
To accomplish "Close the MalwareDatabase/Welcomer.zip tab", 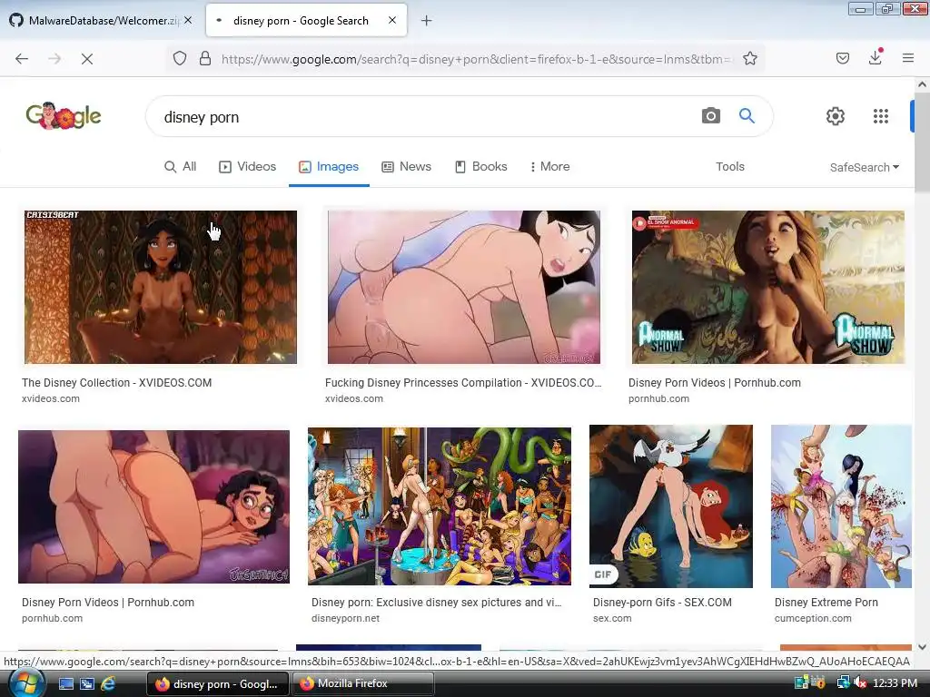I will click(x=188, y=20).
